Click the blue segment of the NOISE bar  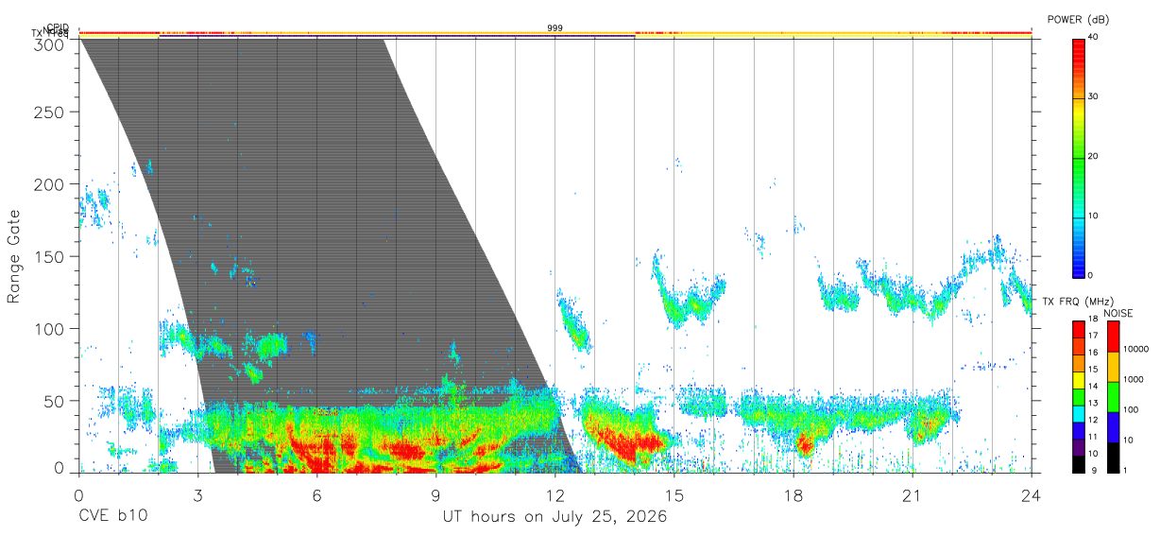[1113, 427]
